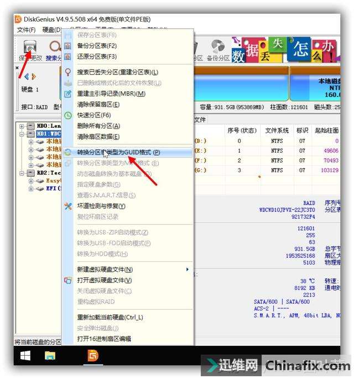This screenshot has width=354, height=379.
Task: Click the RD2 disk drive icon
Action: pos(30,173)
